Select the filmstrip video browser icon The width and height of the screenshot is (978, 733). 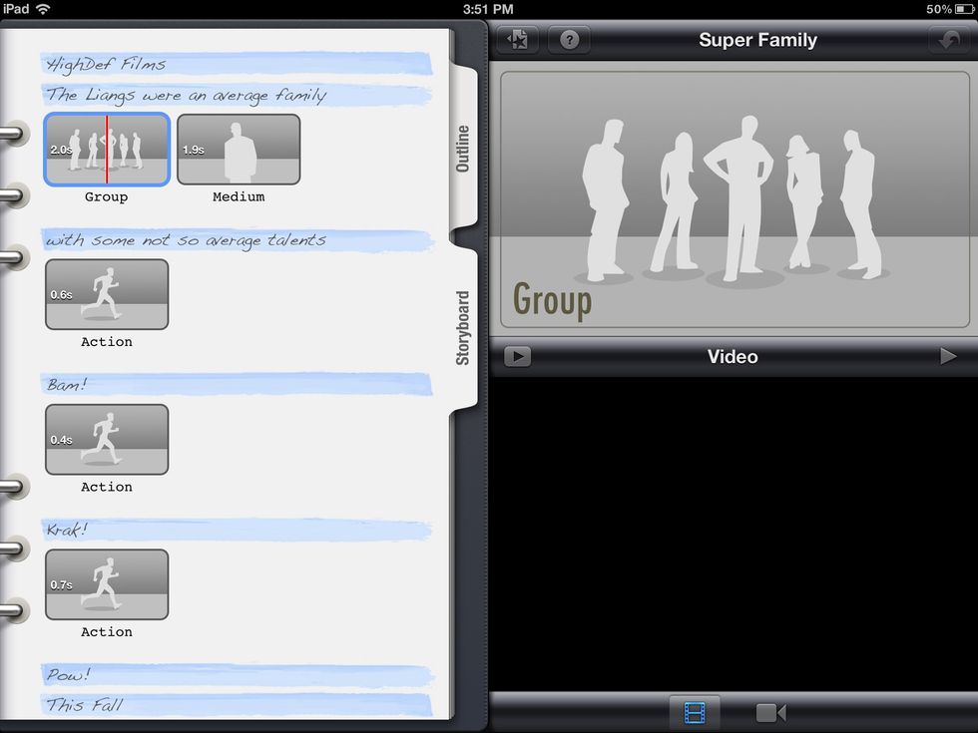pyautogui.click(x=694, y=712)
